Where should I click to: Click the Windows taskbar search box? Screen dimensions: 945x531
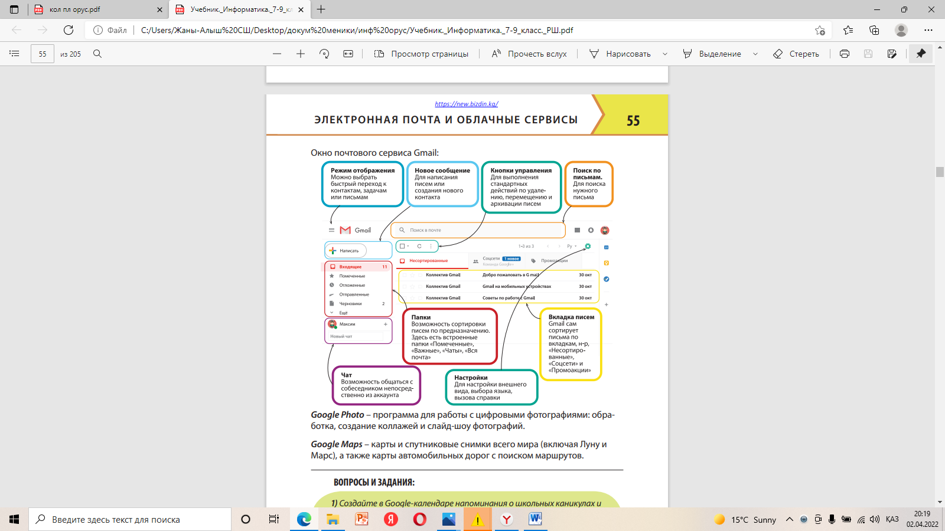click(x=130, y=519)
